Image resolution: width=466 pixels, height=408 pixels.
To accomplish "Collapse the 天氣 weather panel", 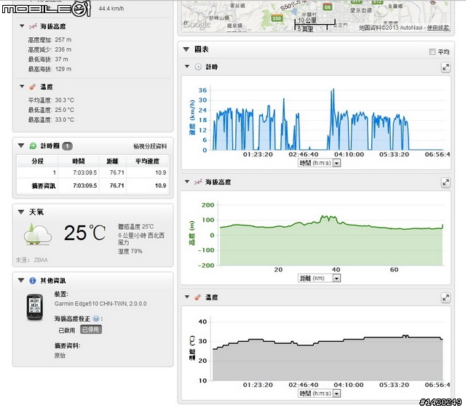I will pos(21,212).
